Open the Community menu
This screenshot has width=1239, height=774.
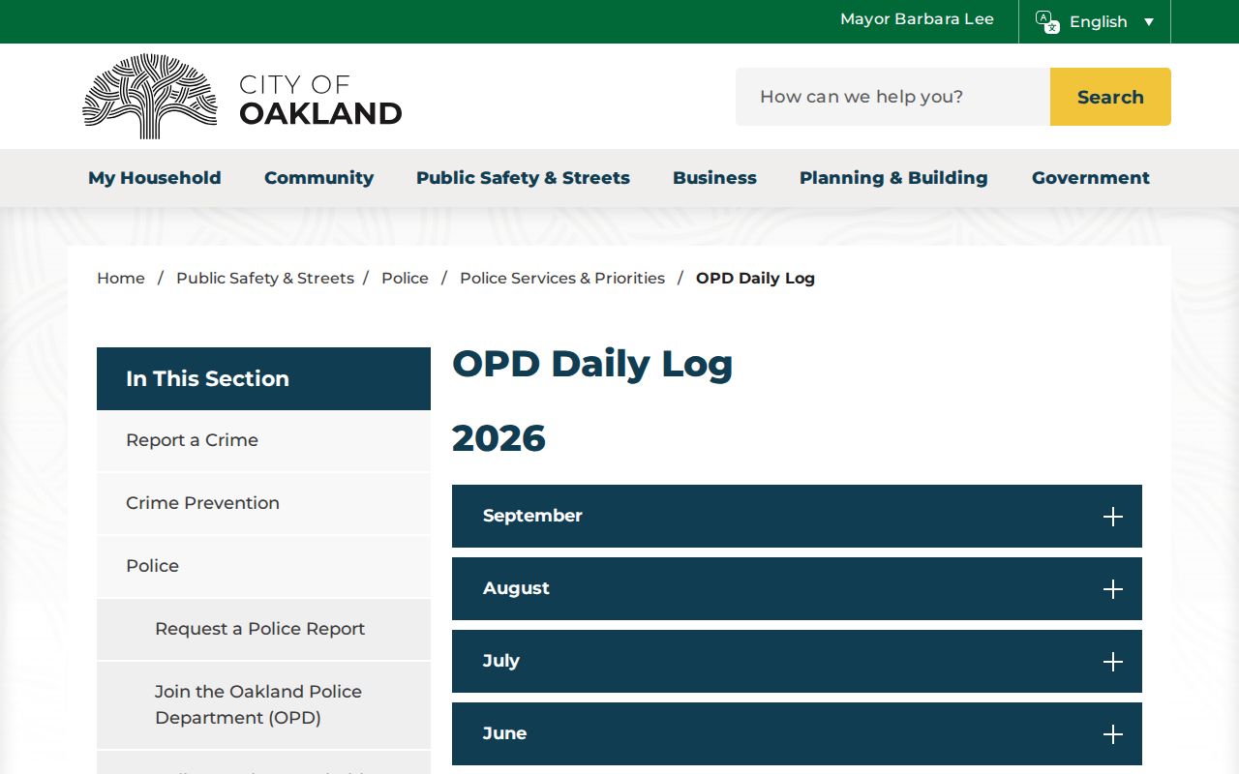tap(318, 178)
